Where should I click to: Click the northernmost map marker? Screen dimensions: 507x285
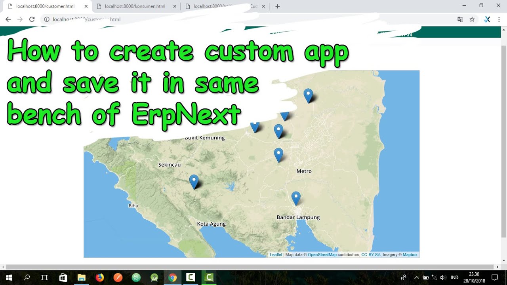[x=308, y=96]
